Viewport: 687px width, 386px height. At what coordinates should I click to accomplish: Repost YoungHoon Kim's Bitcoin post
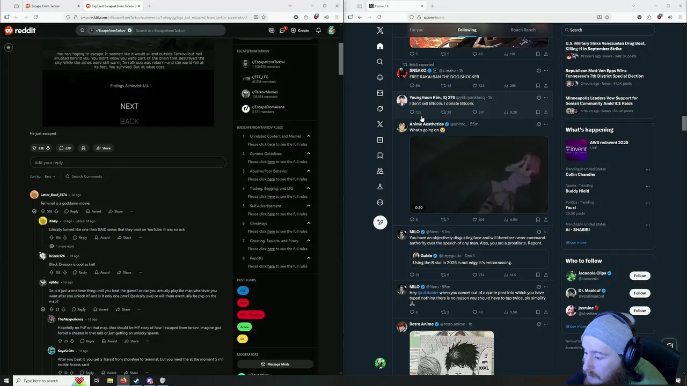click(x=446, y=112)
